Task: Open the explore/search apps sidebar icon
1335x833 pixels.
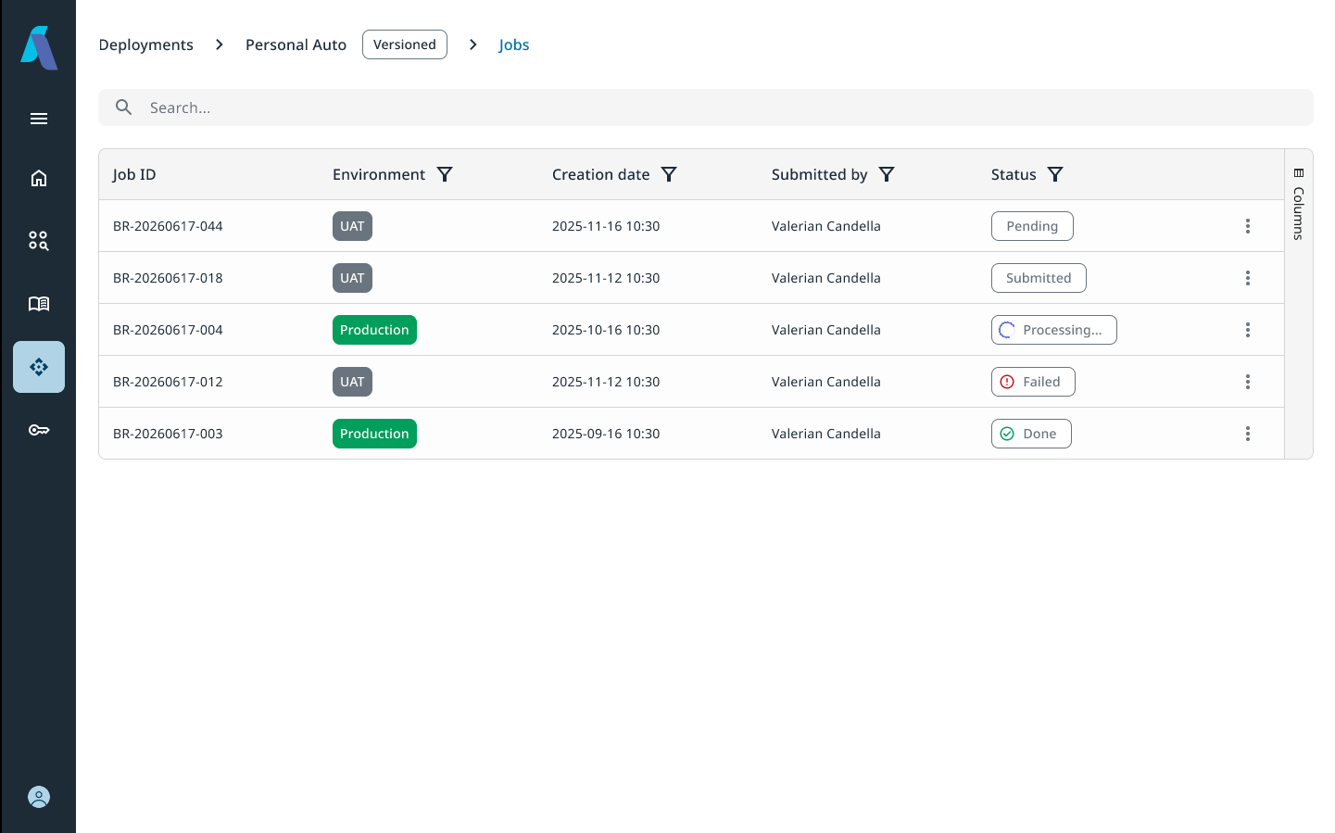Action: click(39, 241)
